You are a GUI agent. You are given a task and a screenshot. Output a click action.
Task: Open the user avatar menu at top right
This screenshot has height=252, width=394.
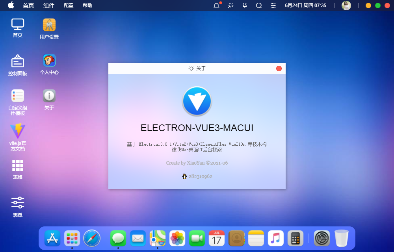coord(346,6)
